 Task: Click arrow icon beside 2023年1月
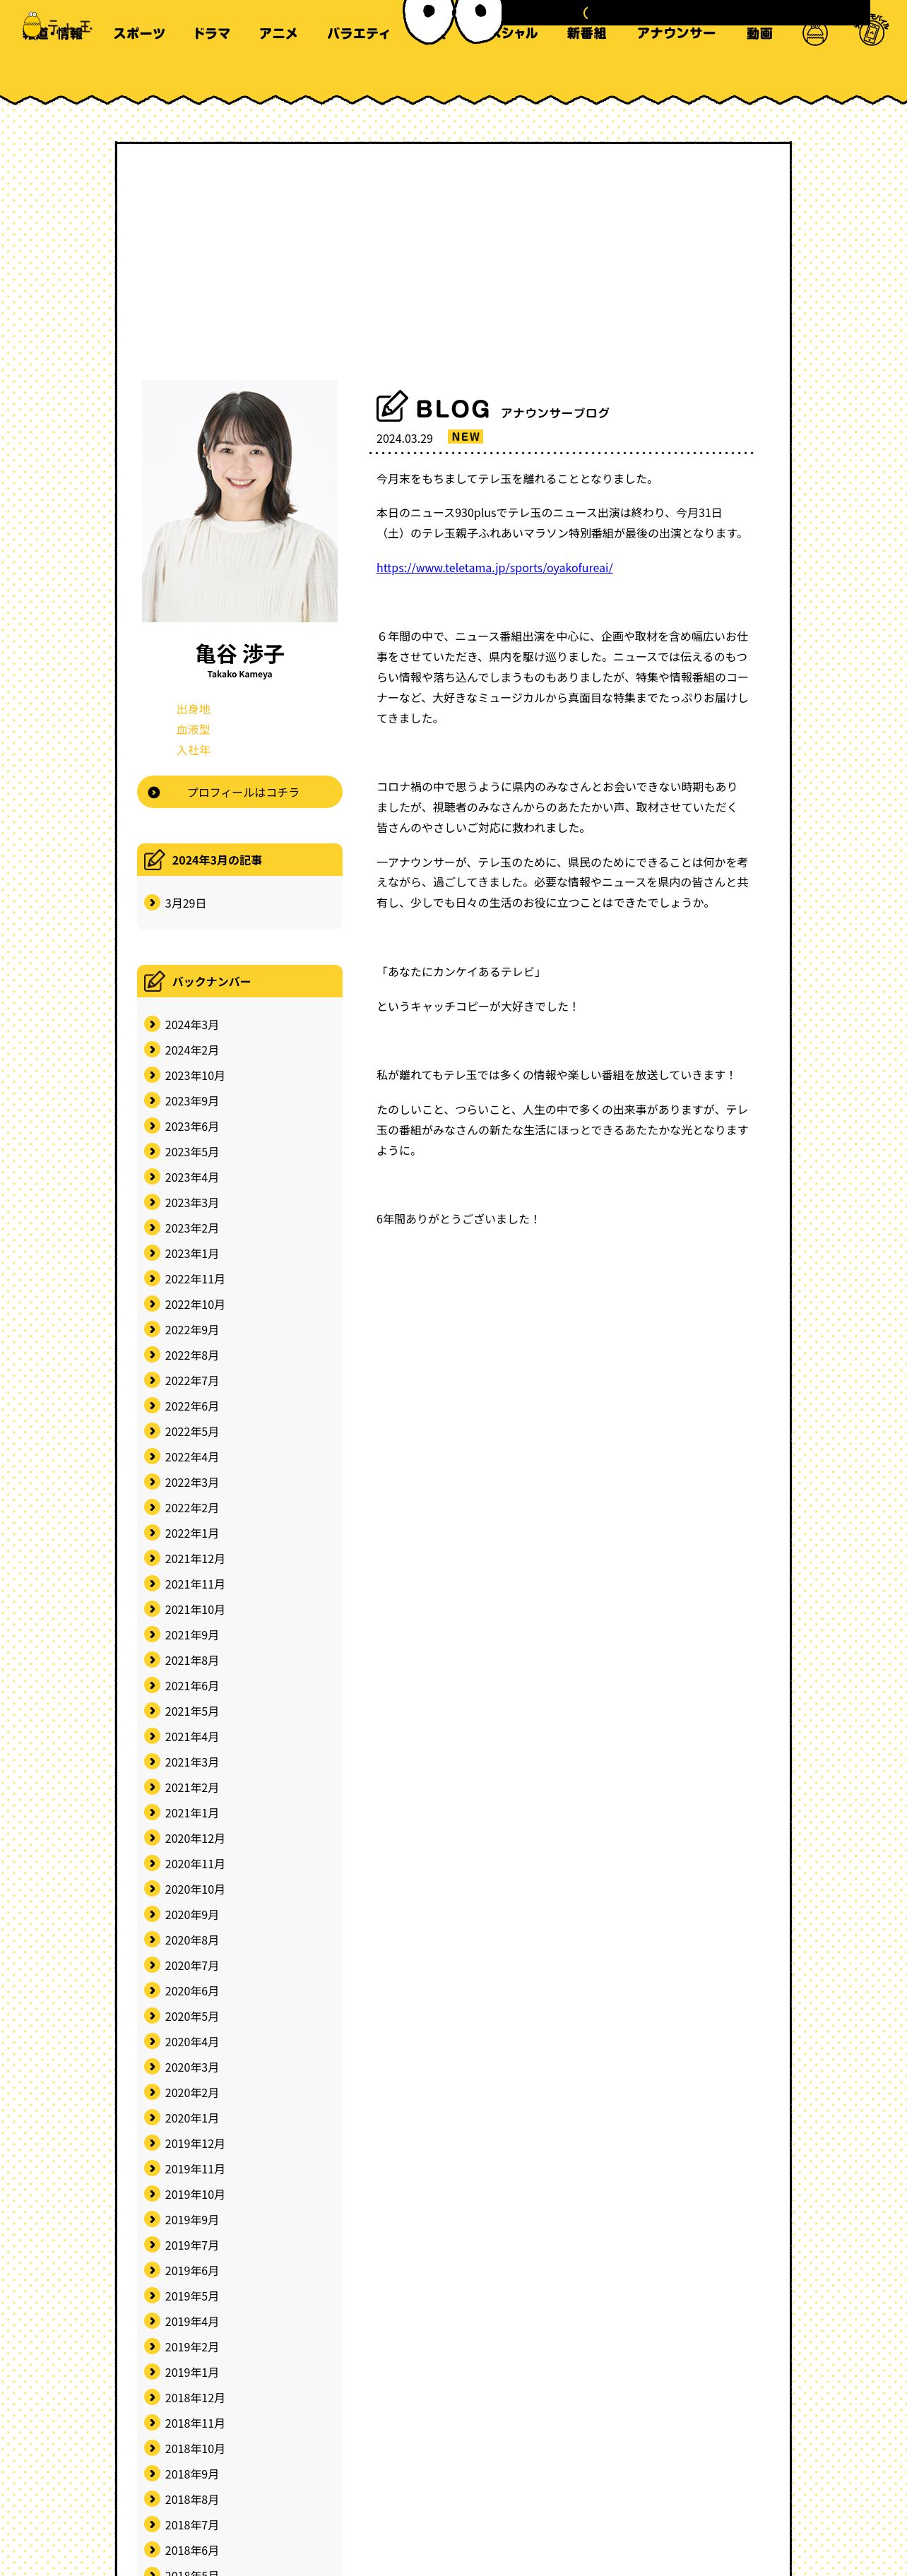[152, 1254]
